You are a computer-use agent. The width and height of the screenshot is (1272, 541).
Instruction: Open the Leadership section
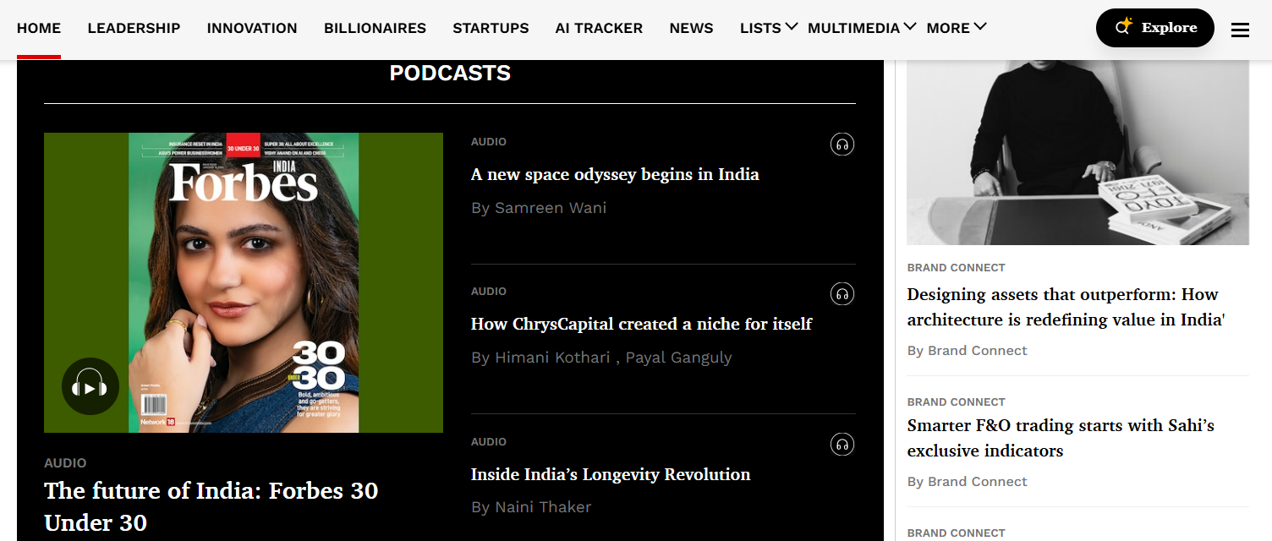pyautogui.click(x=134, y=28)
